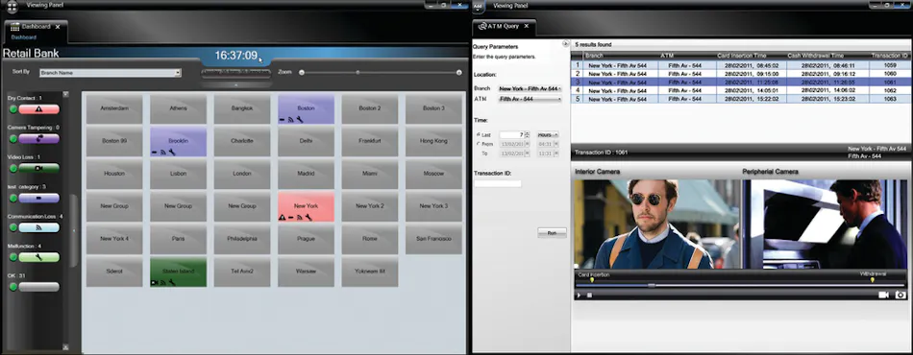The height and width of the screenshot is (355, 913).
Task: Click the Malfunction wrench filter pill
Action: pyautogui.click(x=38, y=257)
